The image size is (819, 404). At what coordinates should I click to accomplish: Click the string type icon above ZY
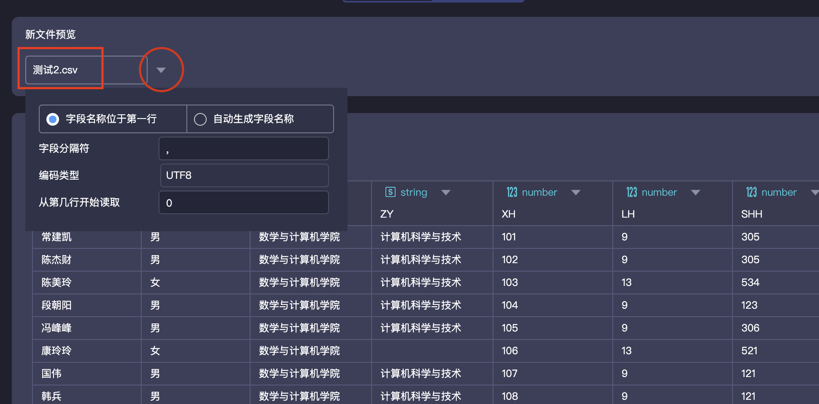pyautogui.click(x=390, y=192)
